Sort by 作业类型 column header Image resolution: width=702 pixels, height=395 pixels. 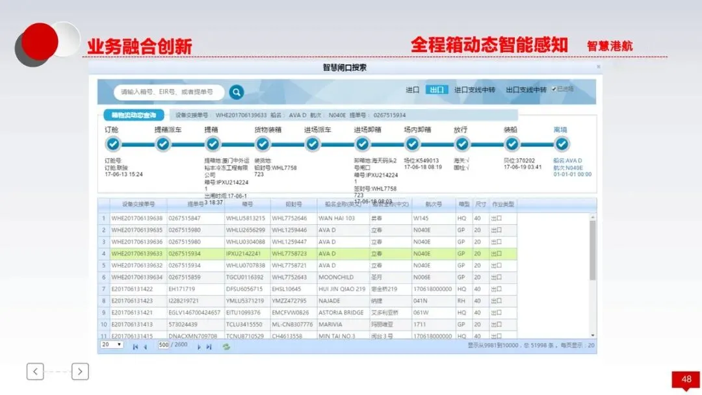tap(502, 204)
